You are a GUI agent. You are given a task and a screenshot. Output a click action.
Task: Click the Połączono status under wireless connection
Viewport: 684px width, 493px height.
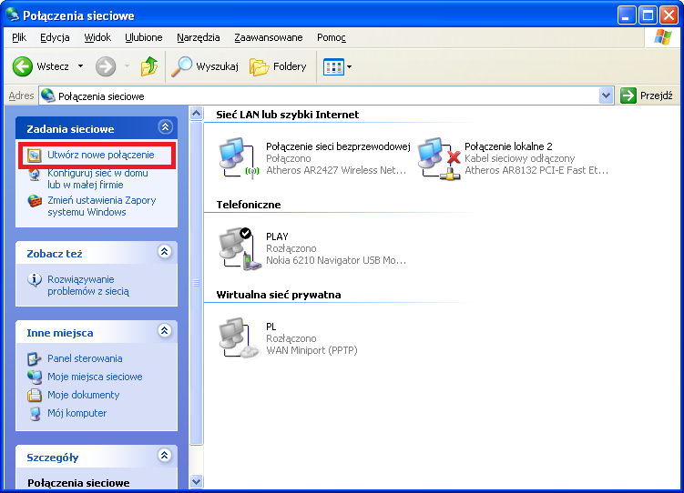(289, 158)
